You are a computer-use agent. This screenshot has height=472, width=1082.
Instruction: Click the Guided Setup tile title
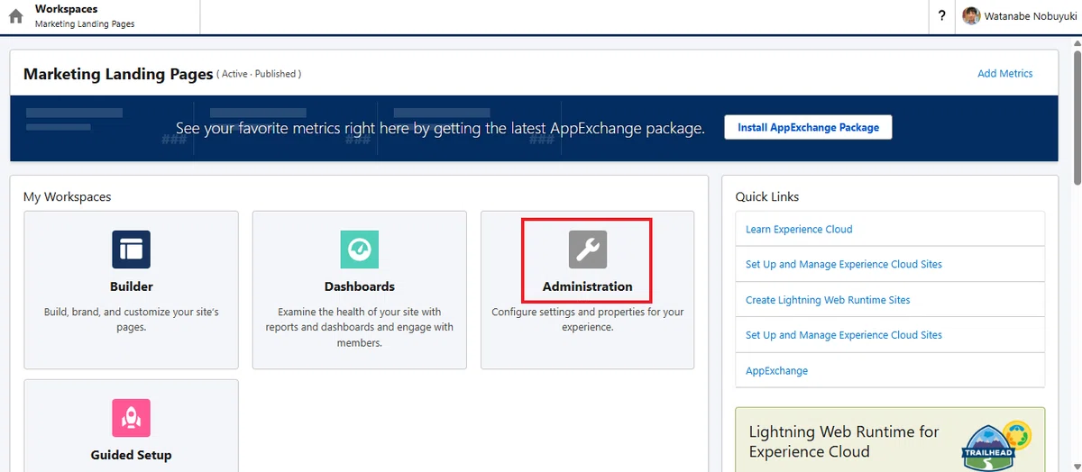tap(131, 455)
